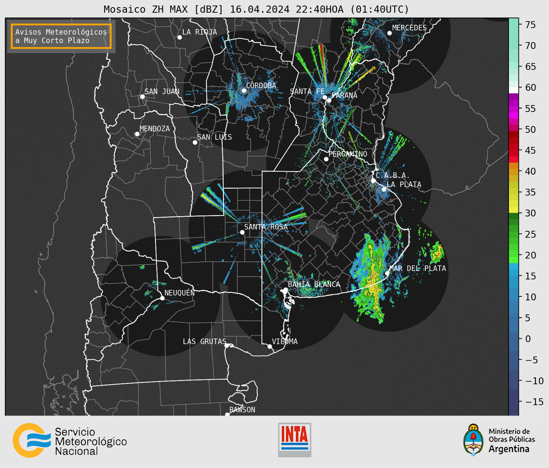Click the −15 label on the scale
Viewport: 549px width, 468px height.
point(534,402)
